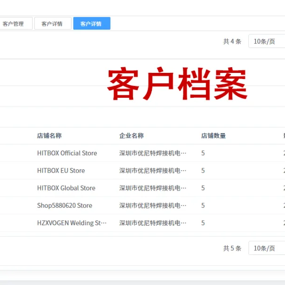Select the HITBOX Official Store row
Screen dimensions: 285x285
click(x=142, y=153)
